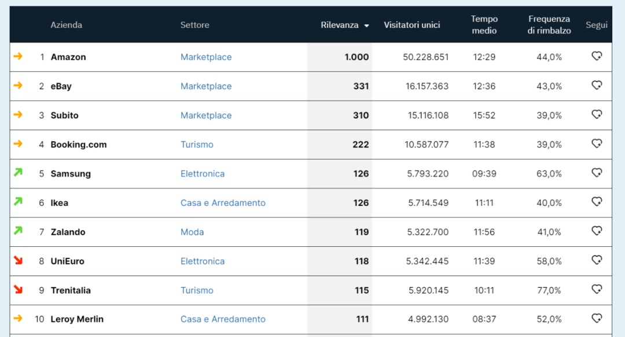Follow UniEuro with the heart icon
Screen dimensions: 625x337
597,260
